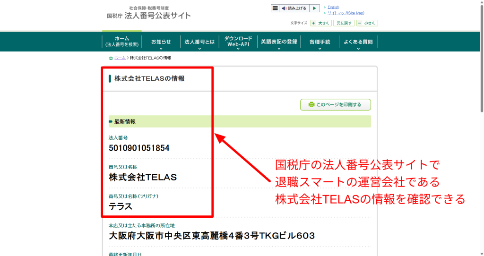Go to ホーム (法人番号を検索) menu
484x256 pixels.
[122, 42]
